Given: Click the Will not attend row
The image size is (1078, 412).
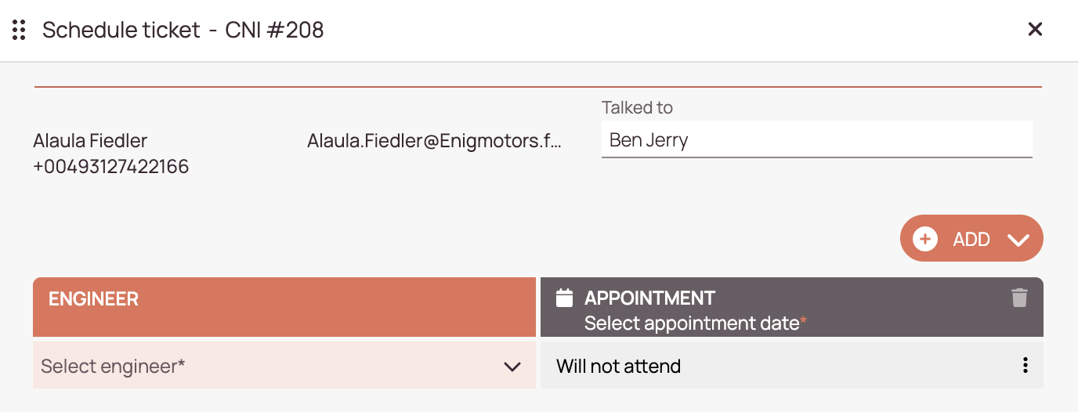Looking at the screenshot, I should point(792,365).
